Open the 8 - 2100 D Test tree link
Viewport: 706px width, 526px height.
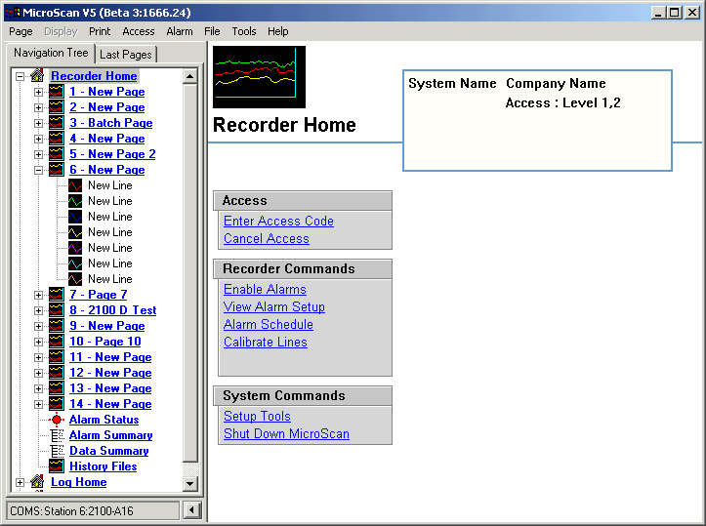point(113,310)
